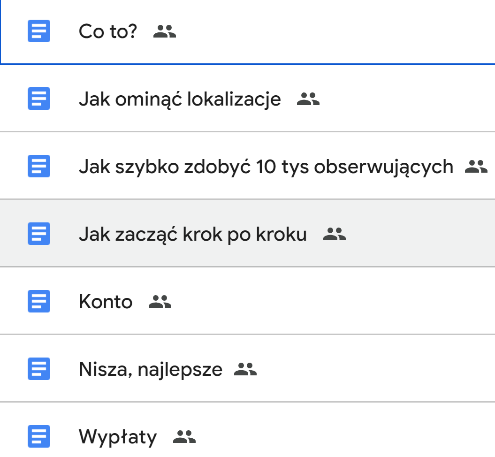
Task: Open "Jak zacząć krok po kroku" document
Action: point(192,234)
